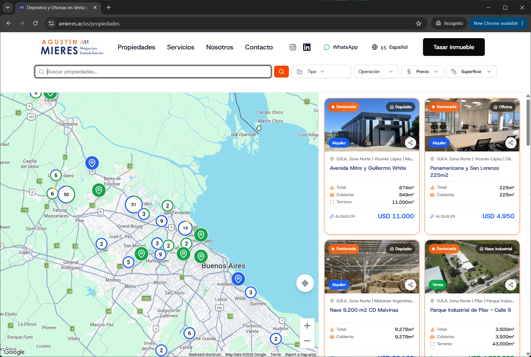This screenshot has width=531, height=357.
Task: Share the Nave 9.200 m2 CD Malvinas listing
Action: [410, 285]
